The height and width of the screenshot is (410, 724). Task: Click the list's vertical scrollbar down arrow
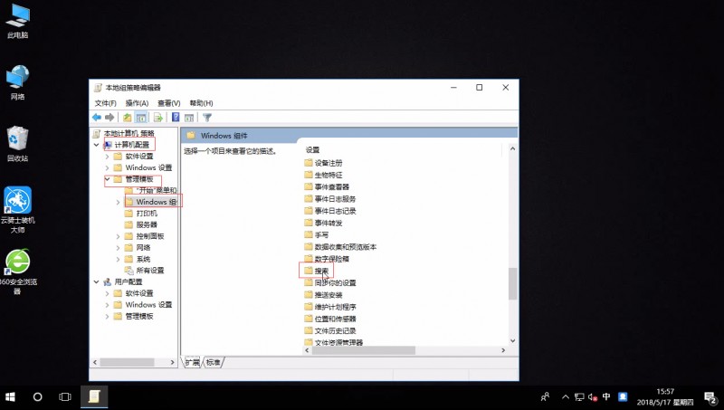[x=512, y=340]
